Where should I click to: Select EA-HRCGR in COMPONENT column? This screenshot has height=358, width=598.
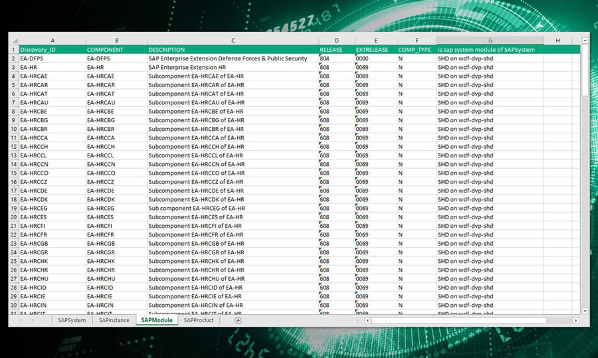click(117, 252)
